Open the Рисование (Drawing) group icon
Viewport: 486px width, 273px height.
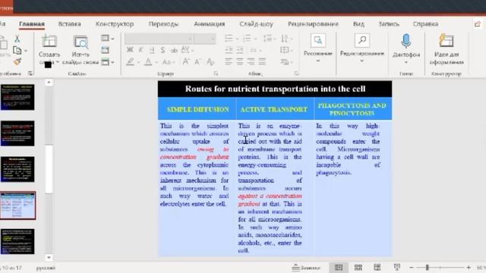[318, 40]
